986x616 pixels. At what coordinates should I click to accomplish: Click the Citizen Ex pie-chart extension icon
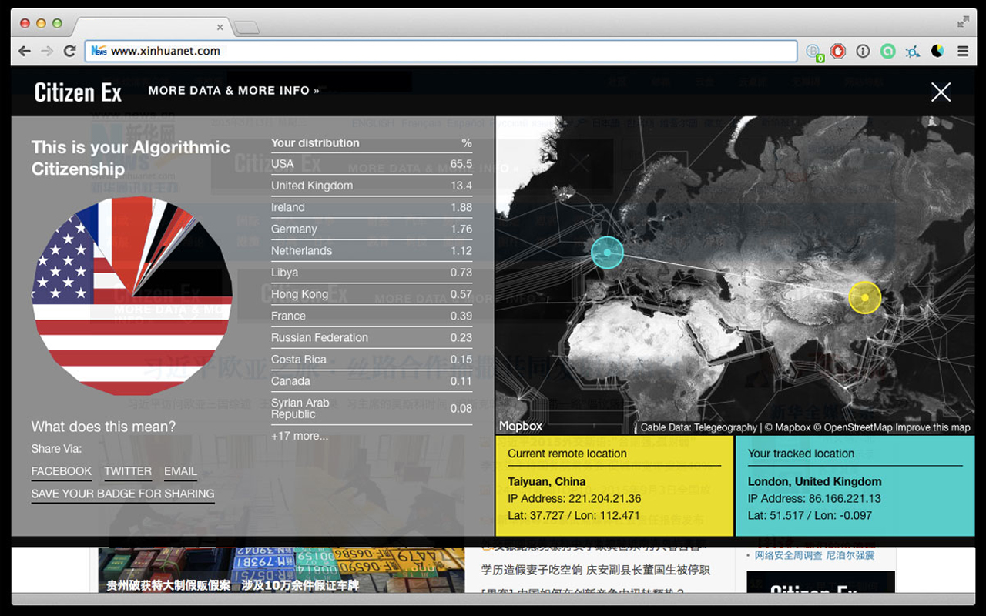pyautogui.click(x=937, y=51)
